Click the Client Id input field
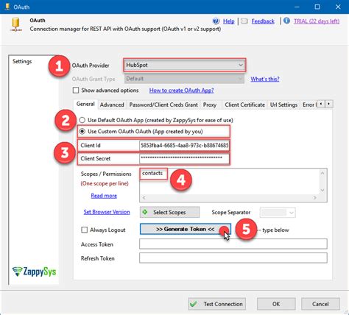This screenshot has height=315, width=349. coord(184,146)
